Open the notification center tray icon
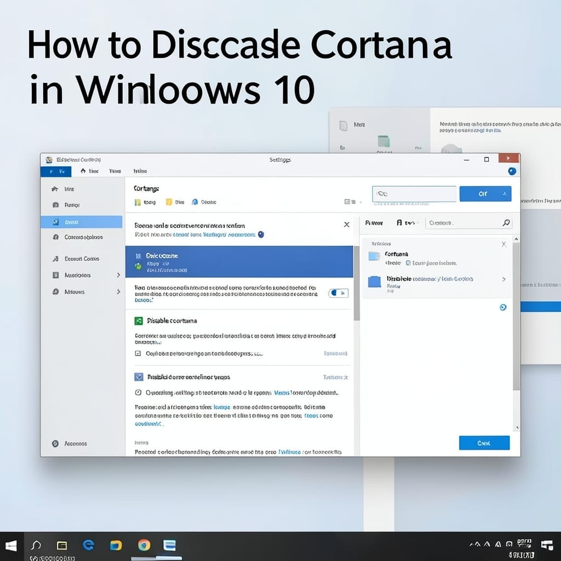The height and width of the screenshot is (561, 561). tap(547, 545)
